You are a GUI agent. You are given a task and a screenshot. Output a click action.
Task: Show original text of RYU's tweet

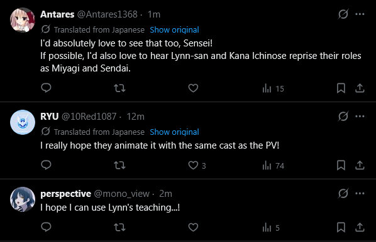[174, 132]
